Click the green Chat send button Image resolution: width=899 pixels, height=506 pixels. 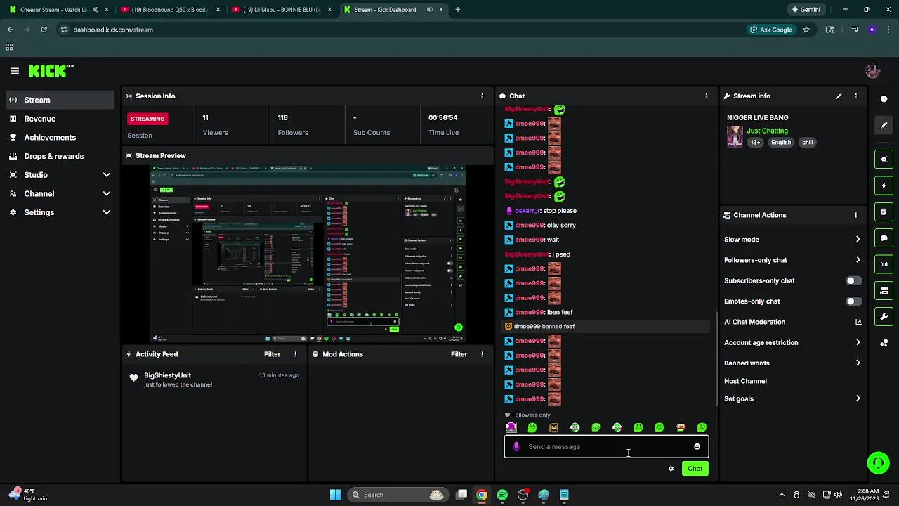[695, 469]
